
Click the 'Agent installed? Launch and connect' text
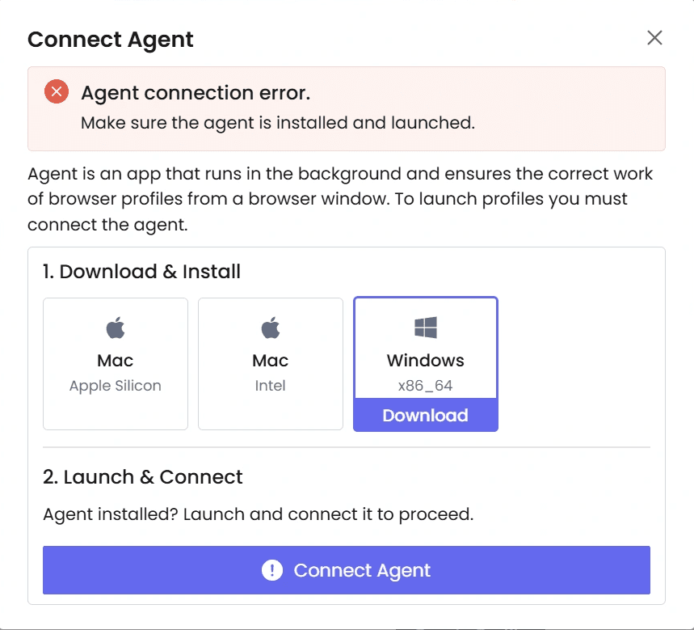(259, 515)
